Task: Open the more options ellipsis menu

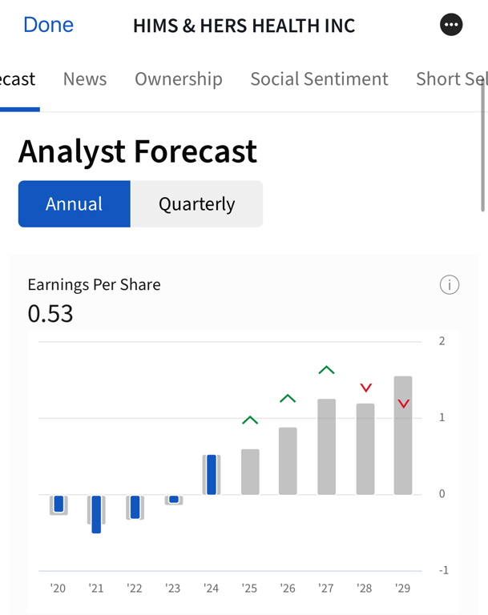Action: pos(451,25)
